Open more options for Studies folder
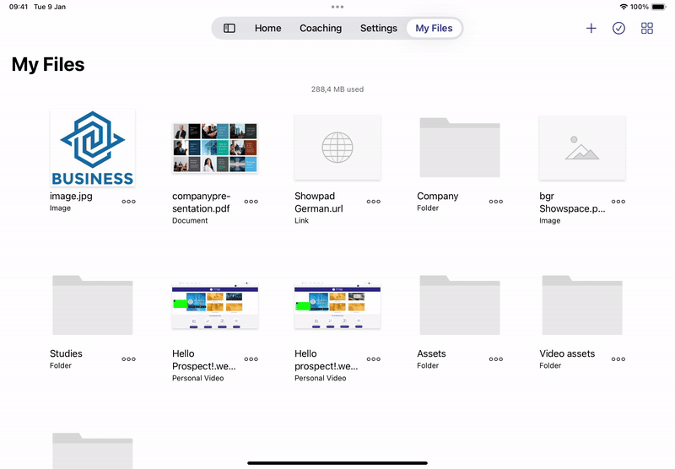The width and height of the screenshot is (675, 469). click(129, 358)
